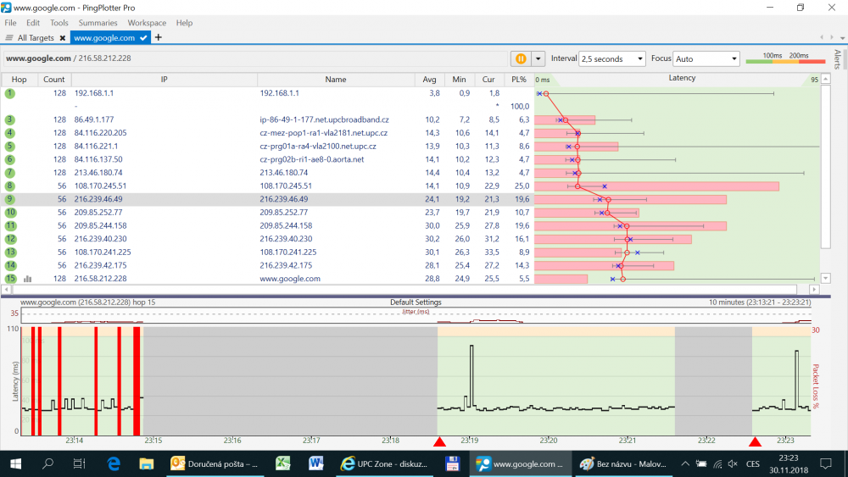Click hop 14 green circle icon
Image resolution: width=848 pixels, height=477 pixels.
click(x=9, y=265)
